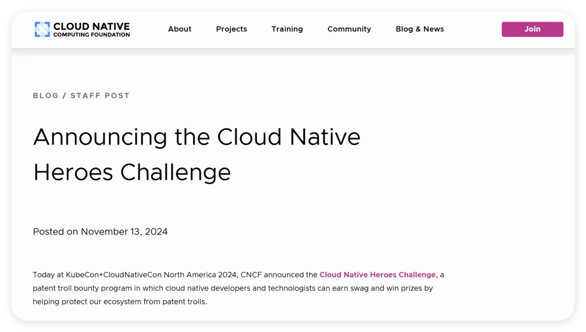This screenshot has width=586, height=332.
Task: Open the Training menu
Action: [287, 29]
